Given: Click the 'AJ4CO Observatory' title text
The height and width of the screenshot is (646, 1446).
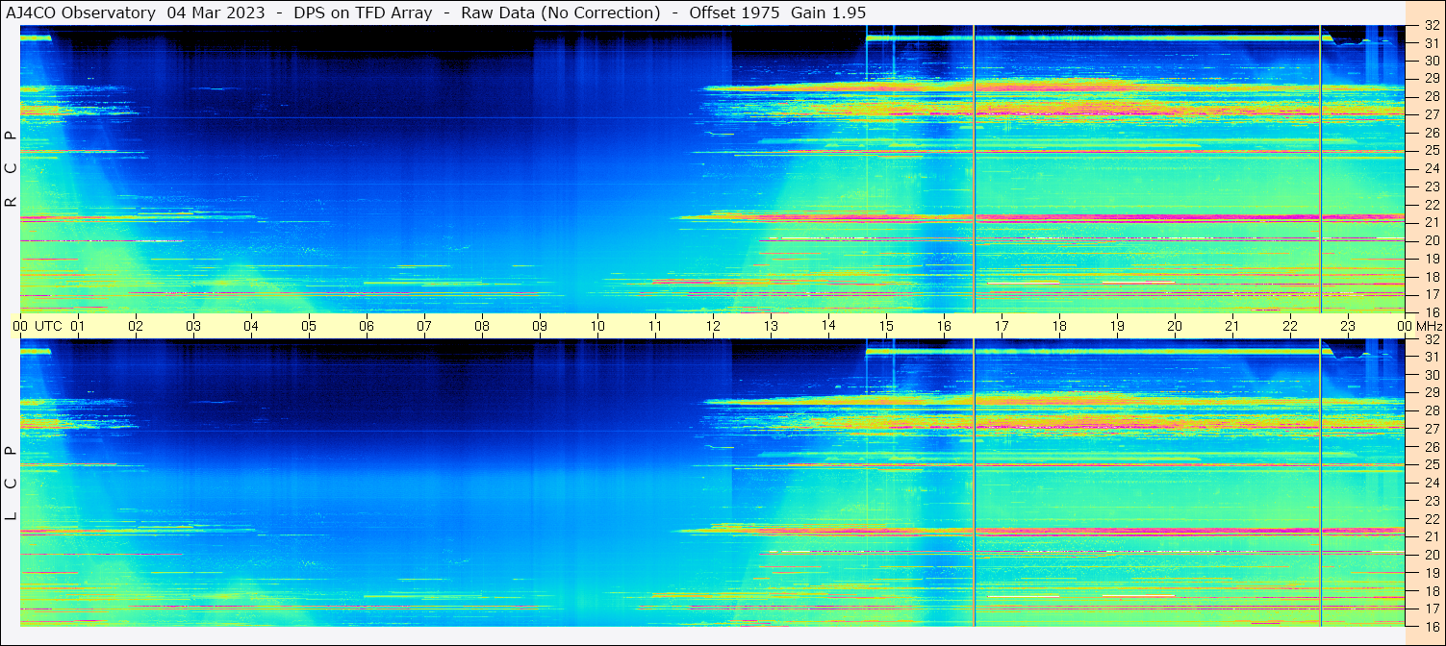Looking at the screenshot, I should point(82,12).
